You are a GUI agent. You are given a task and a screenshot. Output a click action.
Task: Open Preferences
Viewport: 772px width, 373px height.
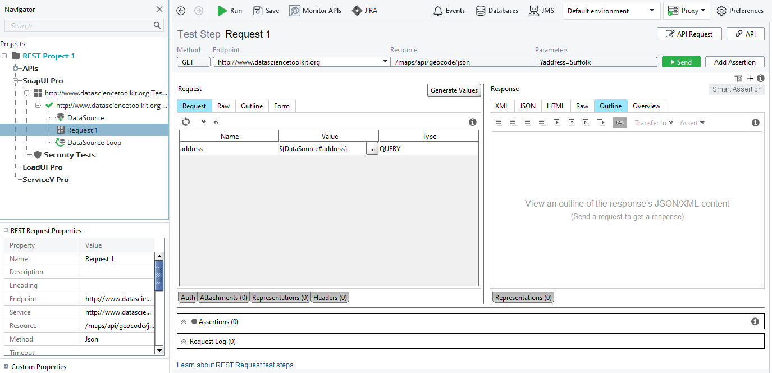(x=740, y=11)
